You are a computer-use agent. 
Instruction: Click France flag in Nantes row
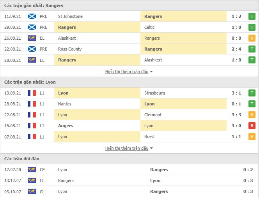tap(32, 104)
